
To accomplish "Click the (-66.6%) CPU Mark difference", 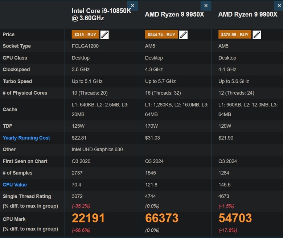I will click(x=81, y=230).
